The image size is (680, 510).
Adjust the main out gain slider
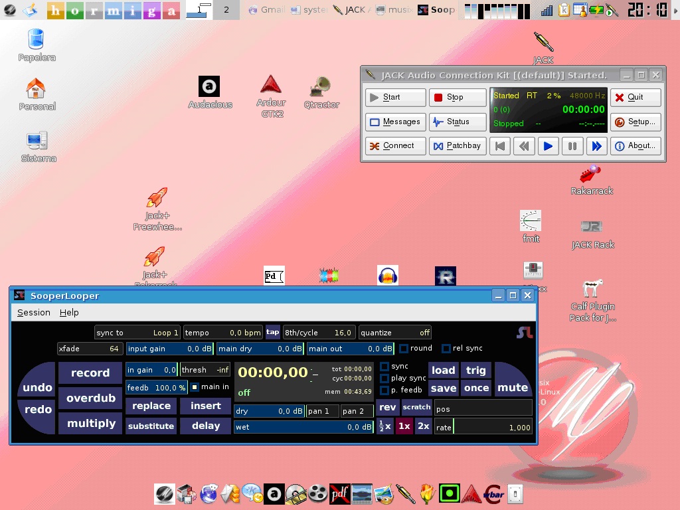[351, 349]
